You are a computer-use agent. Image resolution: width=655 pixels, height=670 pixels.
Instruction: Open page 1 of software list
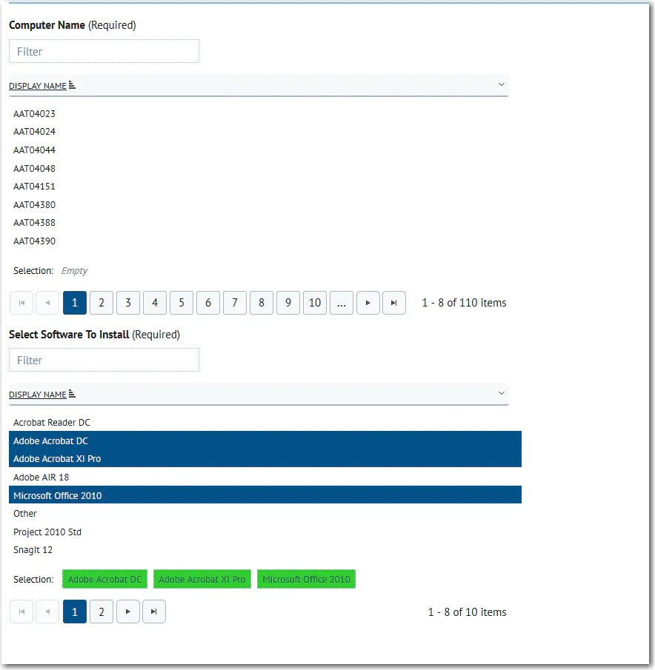pos(75,612)
